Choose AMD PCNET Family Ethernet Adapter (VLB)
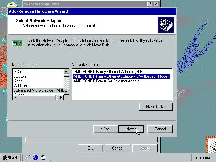This screenshot has height=162, width=216. (x=108, y=72)
